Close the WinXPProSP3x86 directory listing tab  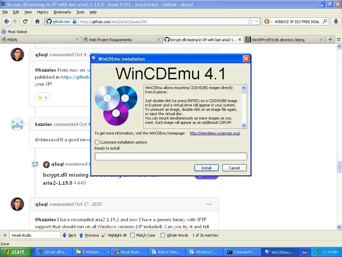click(x=321, y=39)
